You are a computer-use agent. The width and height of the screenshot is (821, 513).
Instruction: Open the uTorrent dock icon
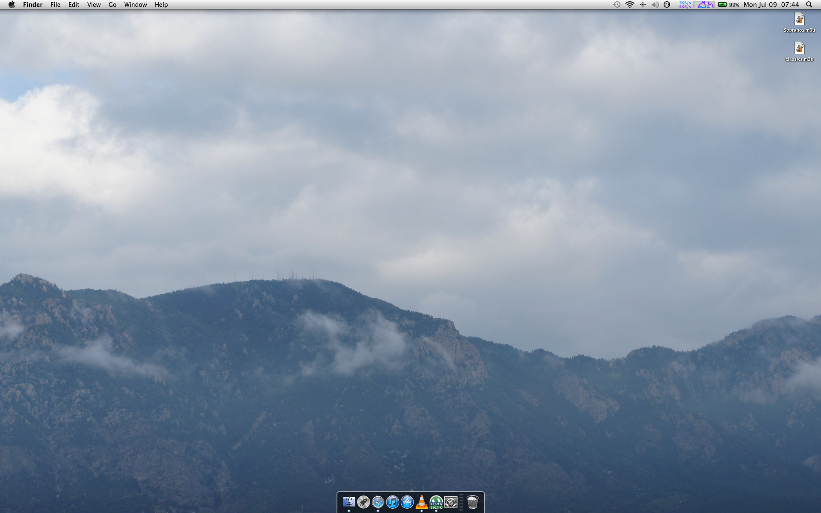(436, 501)
